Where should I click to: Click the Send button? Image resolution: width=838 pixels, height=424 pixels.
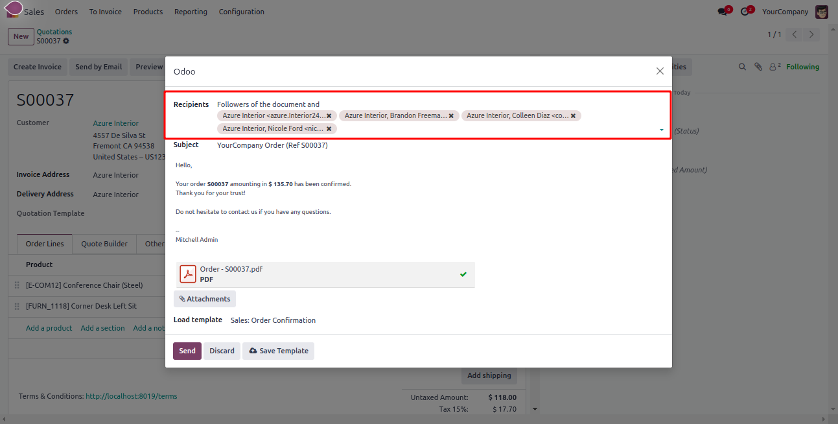pos(187,351)
